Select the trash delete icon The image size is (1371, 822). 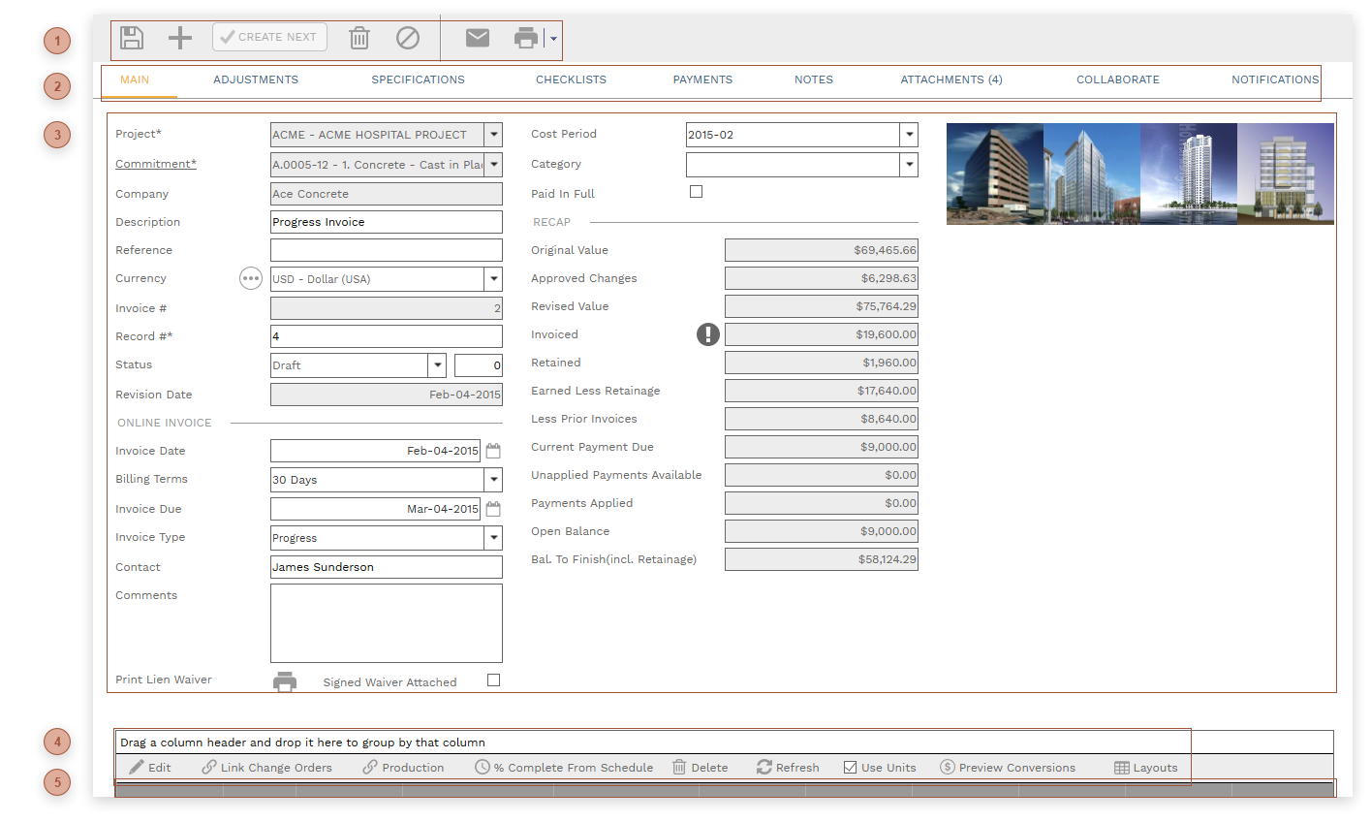click(358, 38)
